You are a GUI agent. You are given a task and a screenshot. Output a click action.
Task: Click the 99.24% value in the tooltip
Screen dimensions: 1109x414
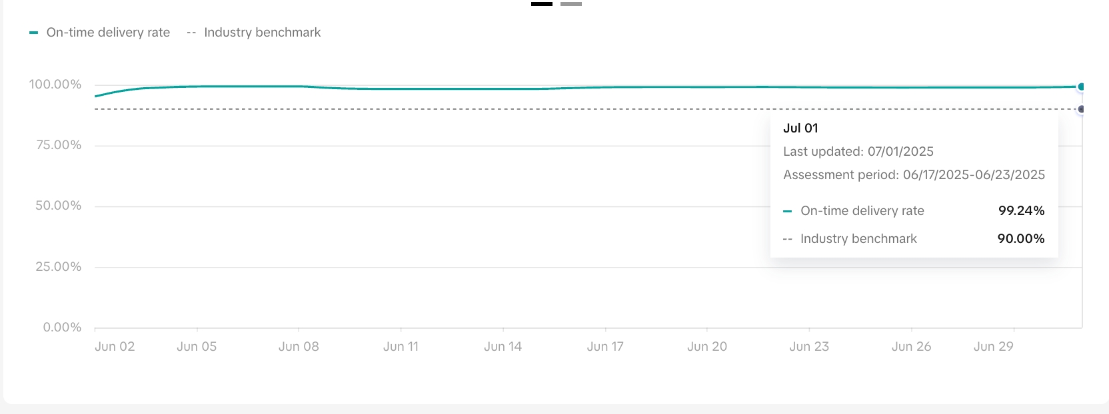tap(1021, 211)
